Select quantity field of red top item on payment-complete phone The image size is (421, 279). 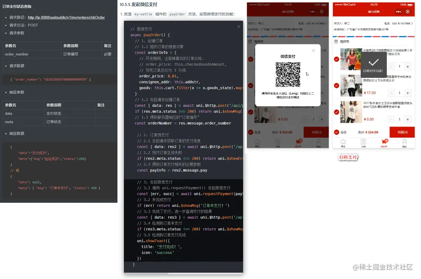[x=400, y=66]
